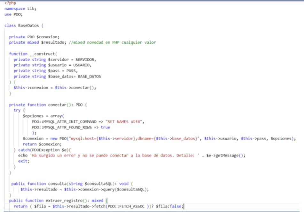The height and width of the screenshot is (212, 304).
Task: Click '$this->base_datos' inside the DSN string
Action: (x=175, y=139)
